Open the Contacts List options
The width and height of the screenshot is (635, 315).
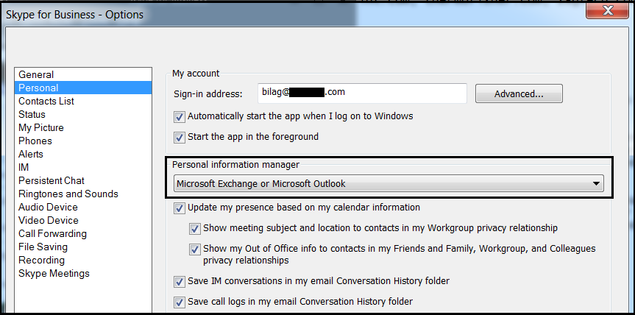click(83, 102)
